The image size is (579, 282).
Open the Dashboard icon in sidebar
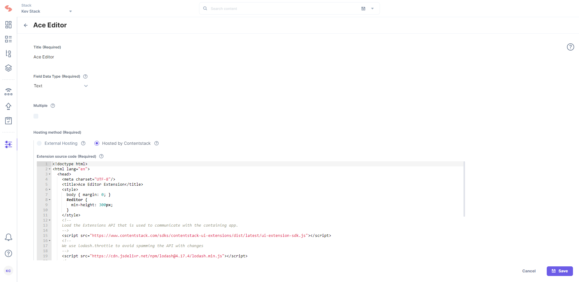coord(8,25)
